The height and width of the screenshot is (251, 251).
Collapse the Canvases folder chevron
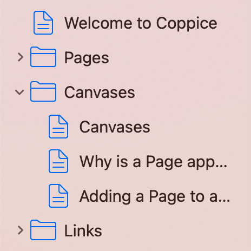(x=19, y=92)
